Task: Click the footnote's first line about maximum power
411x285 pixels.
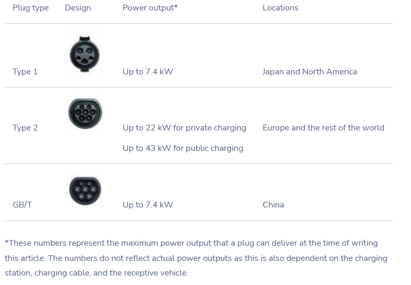Action: 191,243
